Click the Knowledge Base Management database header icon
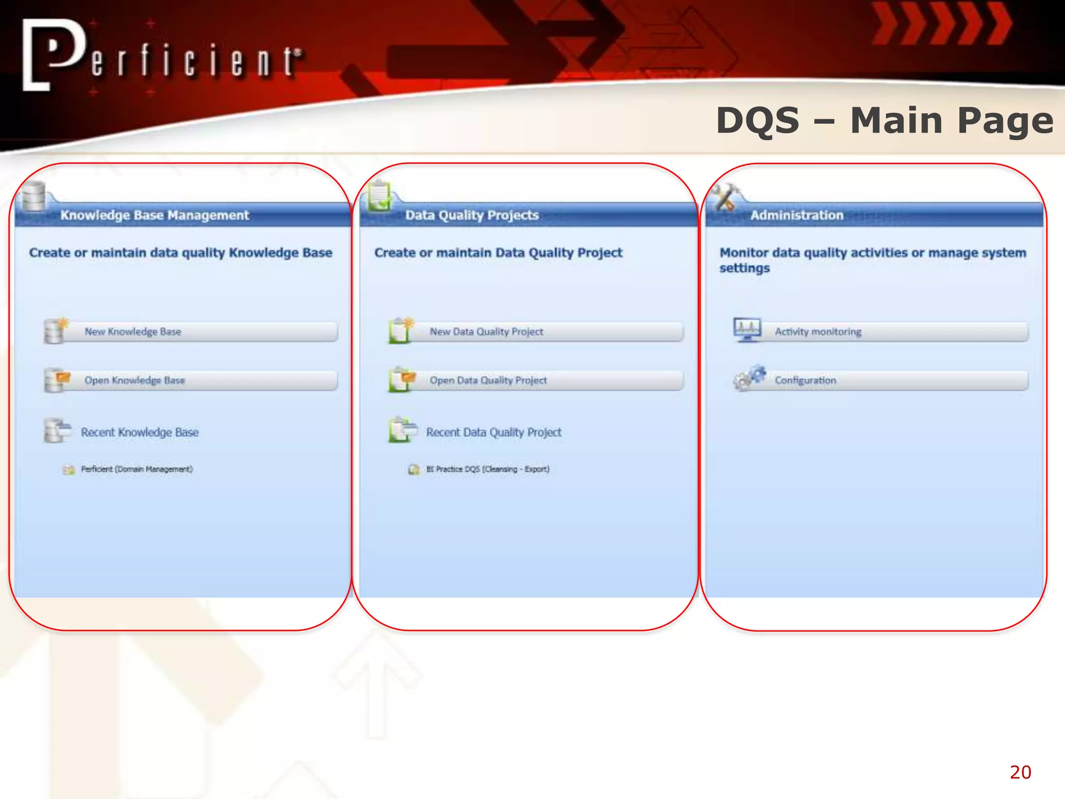Image resolution: width=1065 pixels, height=799 pixels. click(33, 197)
